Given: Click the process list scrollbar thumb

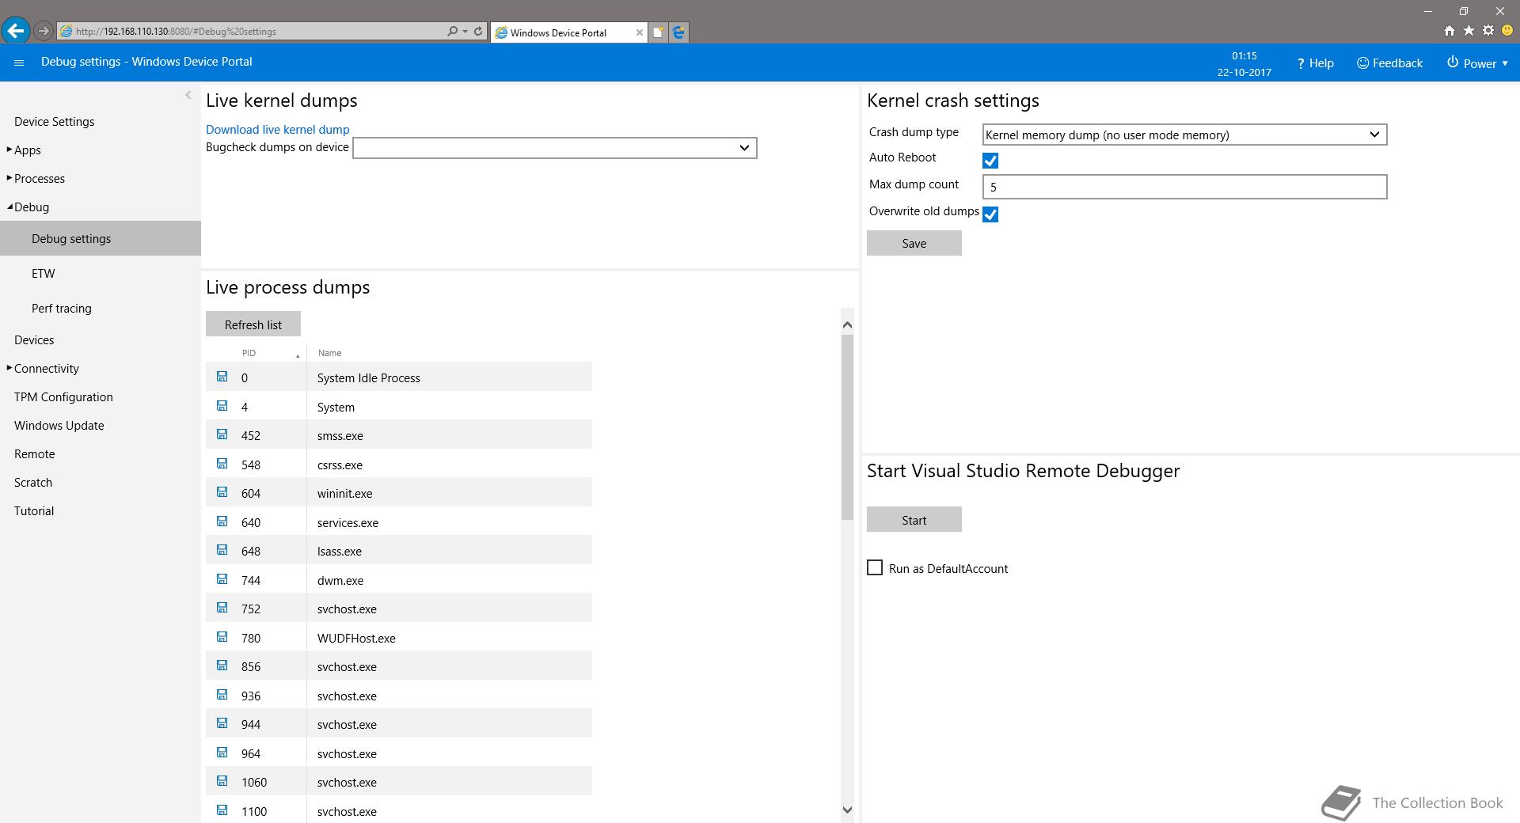Looking at the screenshot, I should (847, 427).
